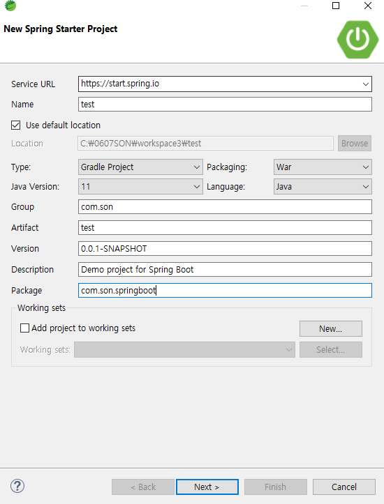
Task: Click into the Name field
Action: click(225, 105)
